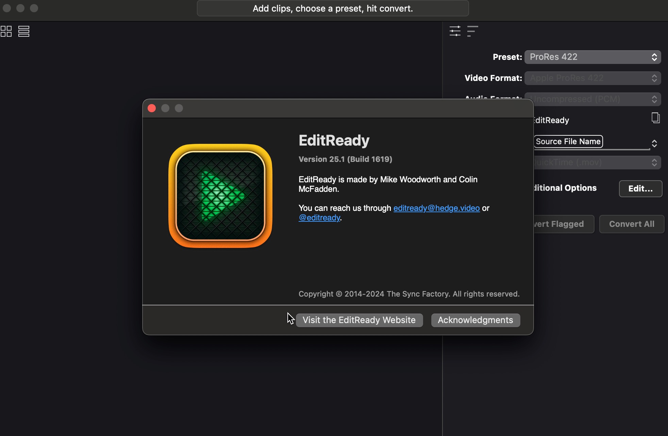This screenshot has height=436, width=668.
Task: Click the destination EditReady folder name
Action: [551, 120]
